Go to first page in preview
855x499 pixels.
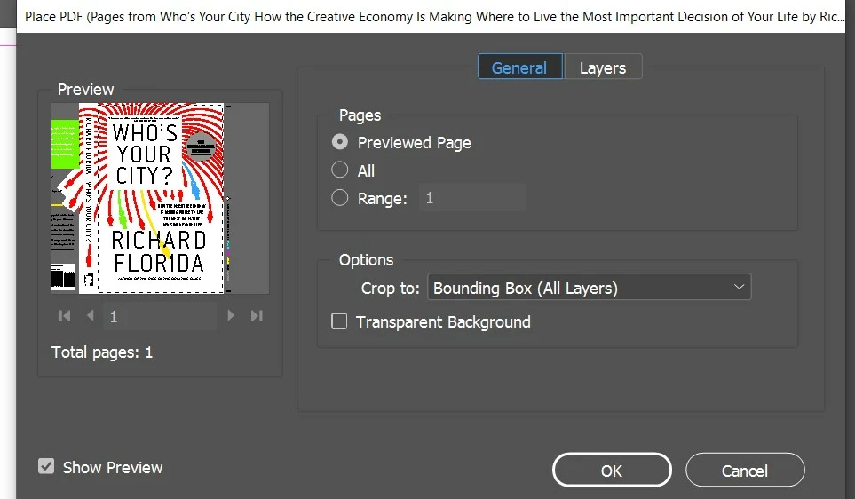coord(64,316)
